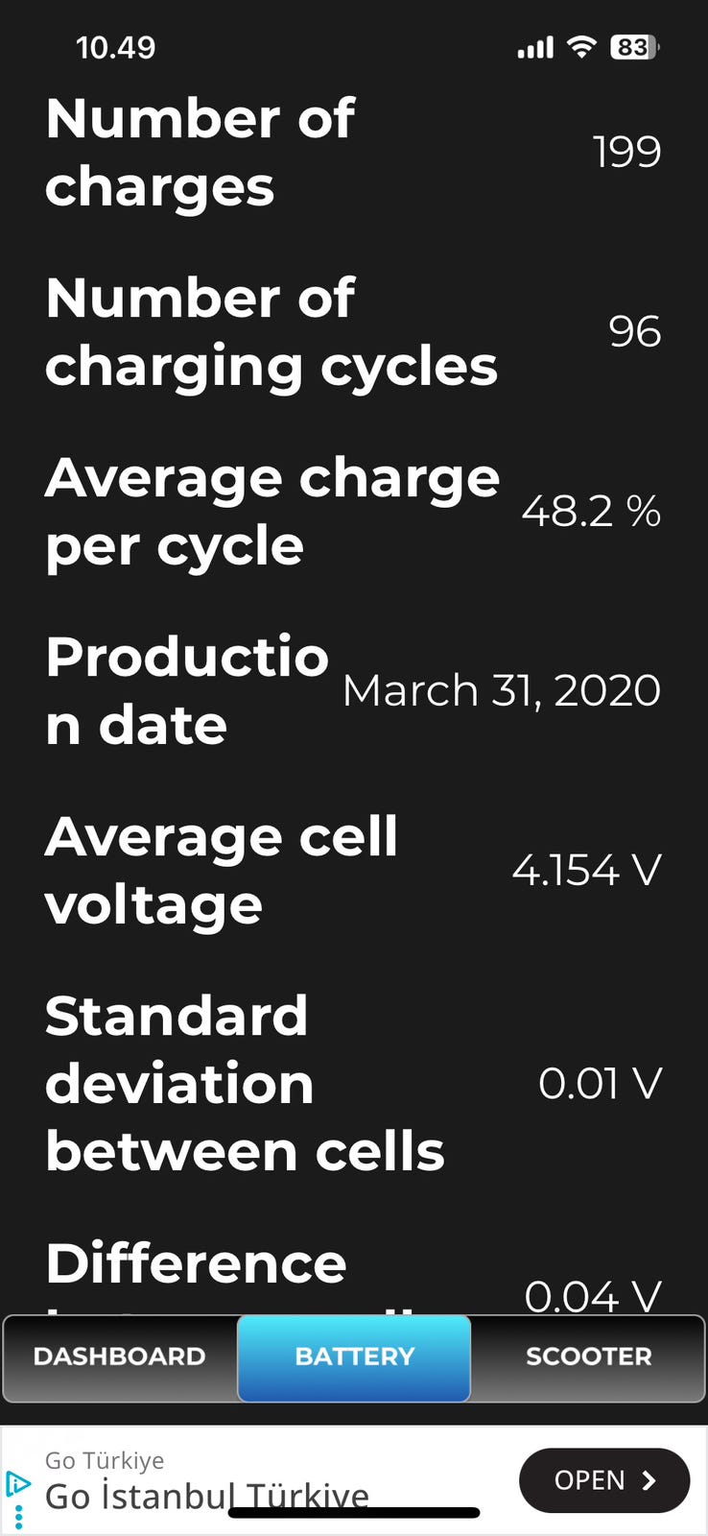This screenshot has width=708, height=1536.
Task: Tap the Wi-Fi status icon
Action: pos(580,47)
